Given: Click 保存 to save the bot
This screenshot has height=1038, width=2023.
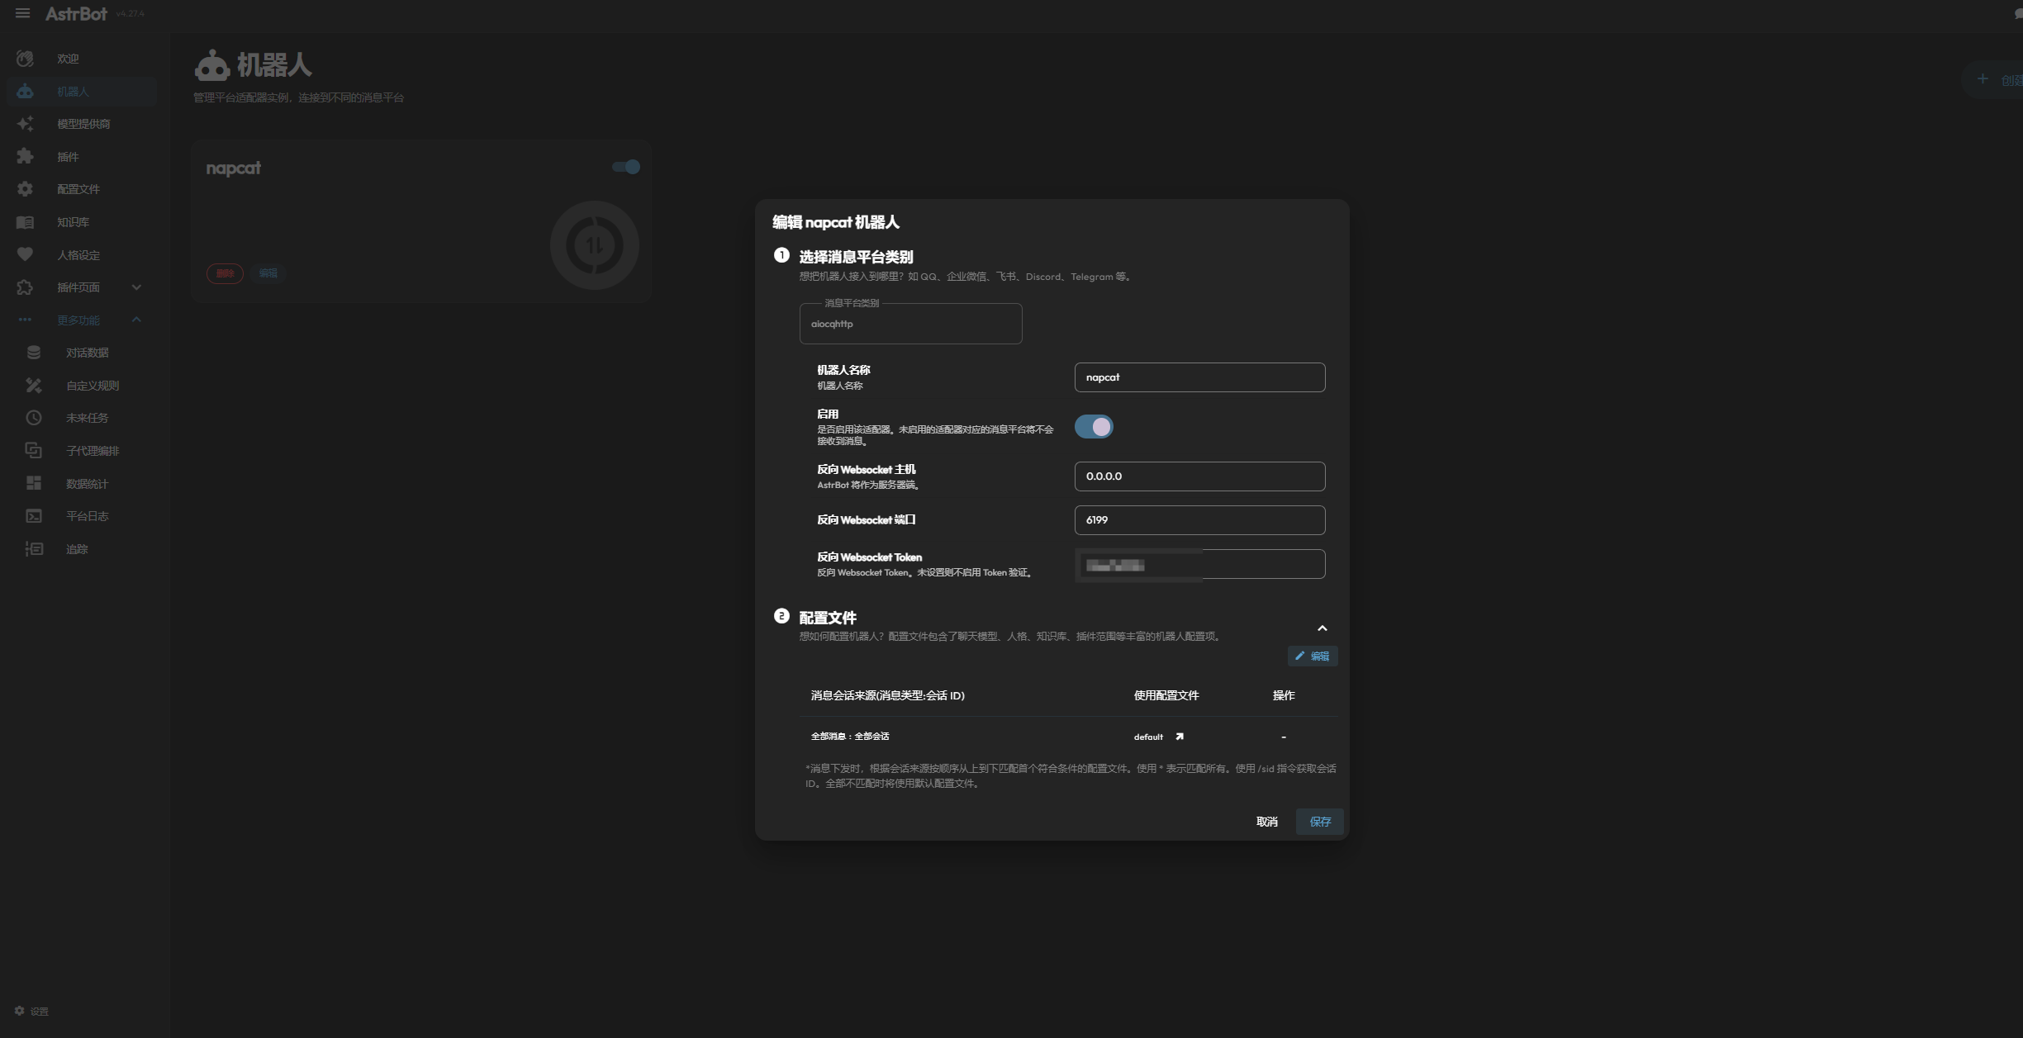Looking at the screenshot, I should 1320,822.
